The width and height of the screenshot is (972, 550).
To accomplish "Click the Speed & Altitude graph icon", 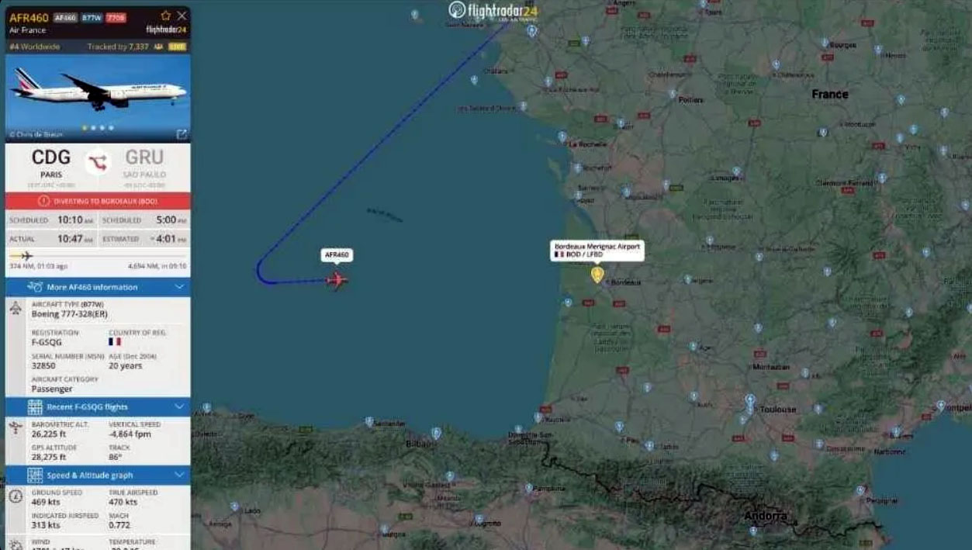I will click(x=35, y=475).
